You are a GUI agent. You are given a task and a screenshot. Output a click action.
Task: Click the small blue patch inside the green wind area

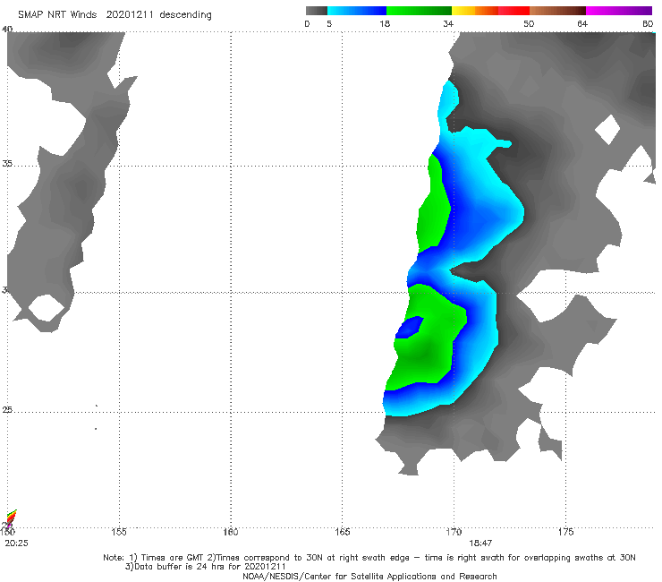point(409,328)
